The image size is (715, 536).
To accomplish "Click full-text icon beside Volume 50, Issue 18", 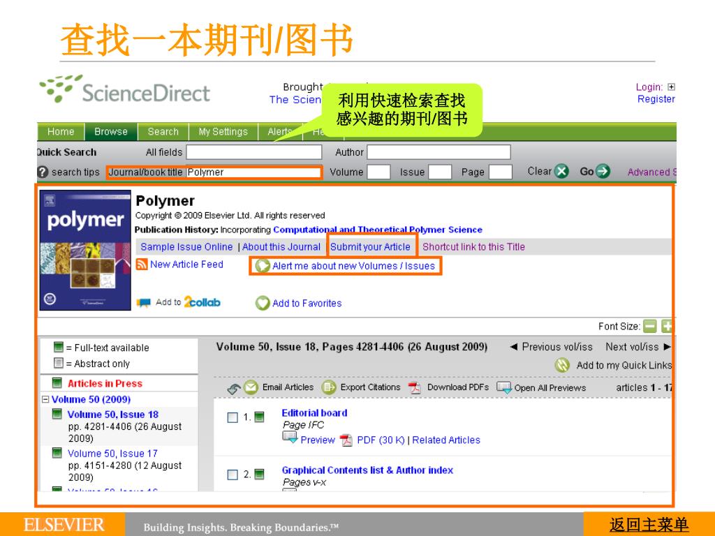I will pos(57,413).
